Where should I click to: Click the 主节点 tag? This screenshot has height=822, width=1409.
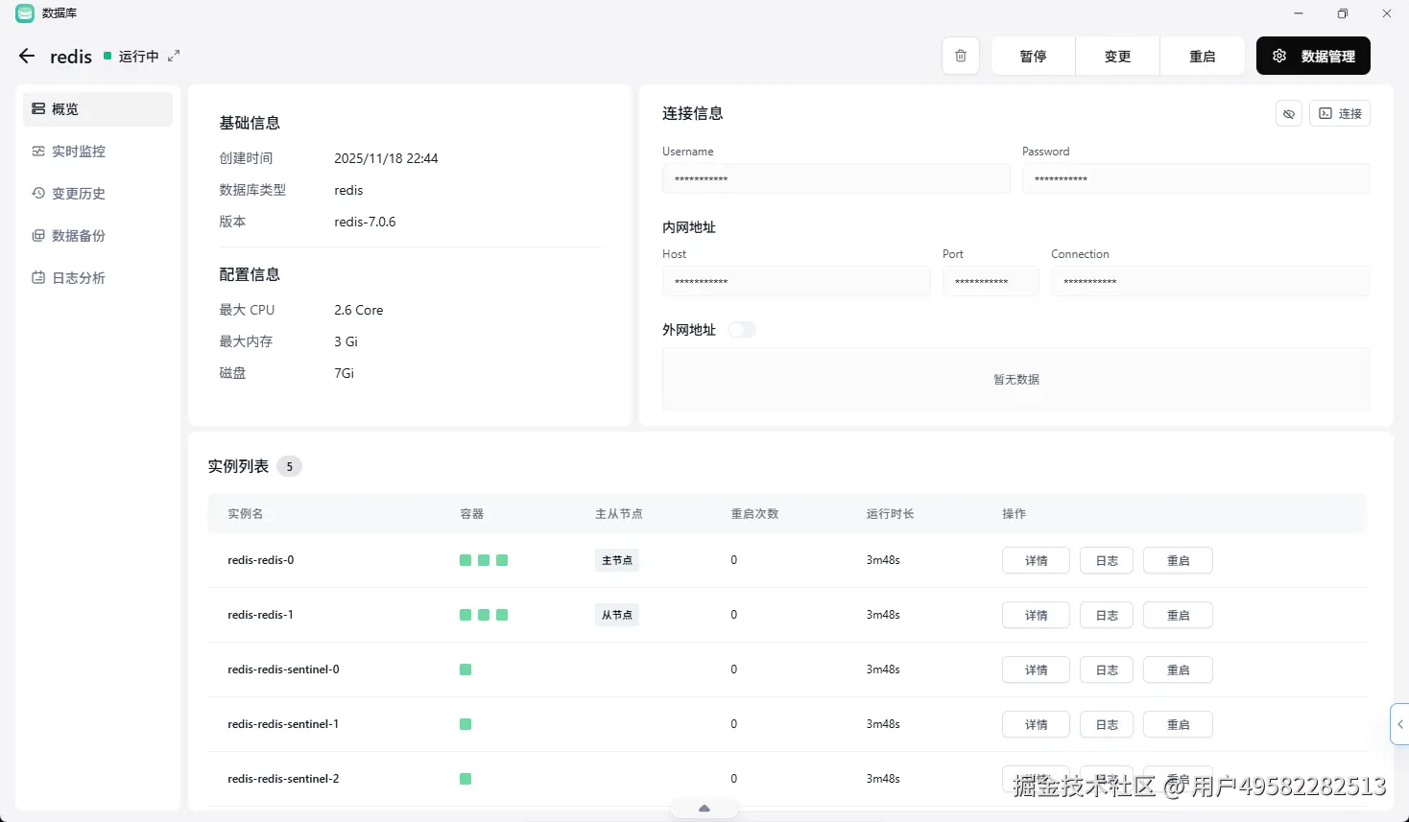(617, 560)
